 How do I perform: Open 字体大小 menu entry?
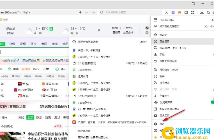pyautogui.click(x=183, y=96)
